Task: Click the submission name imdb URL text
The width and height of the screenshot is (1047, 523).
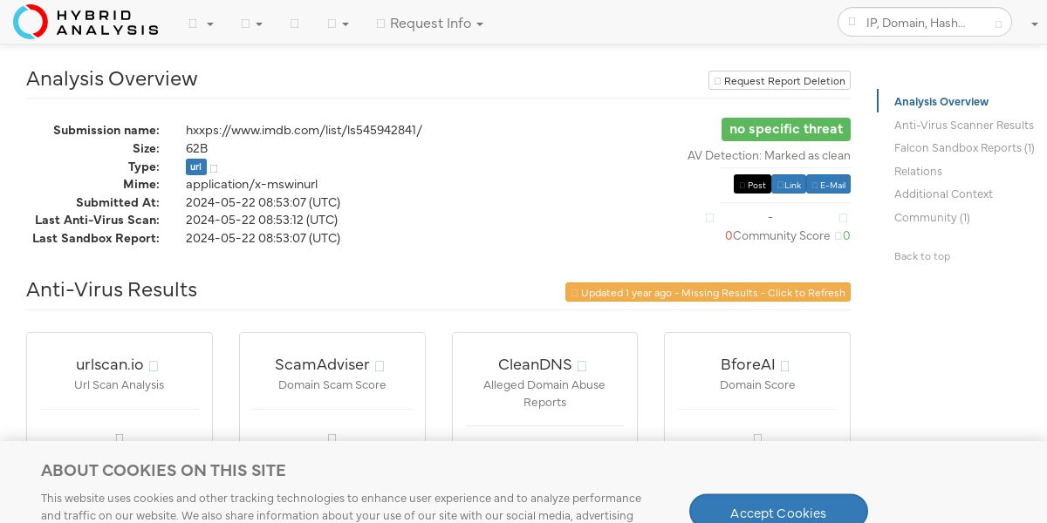Action: tap(304, 131)
